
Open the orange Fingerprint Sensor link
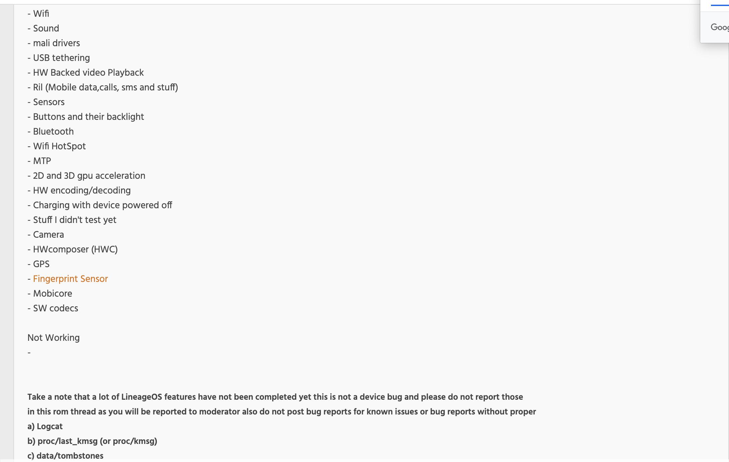70,279
